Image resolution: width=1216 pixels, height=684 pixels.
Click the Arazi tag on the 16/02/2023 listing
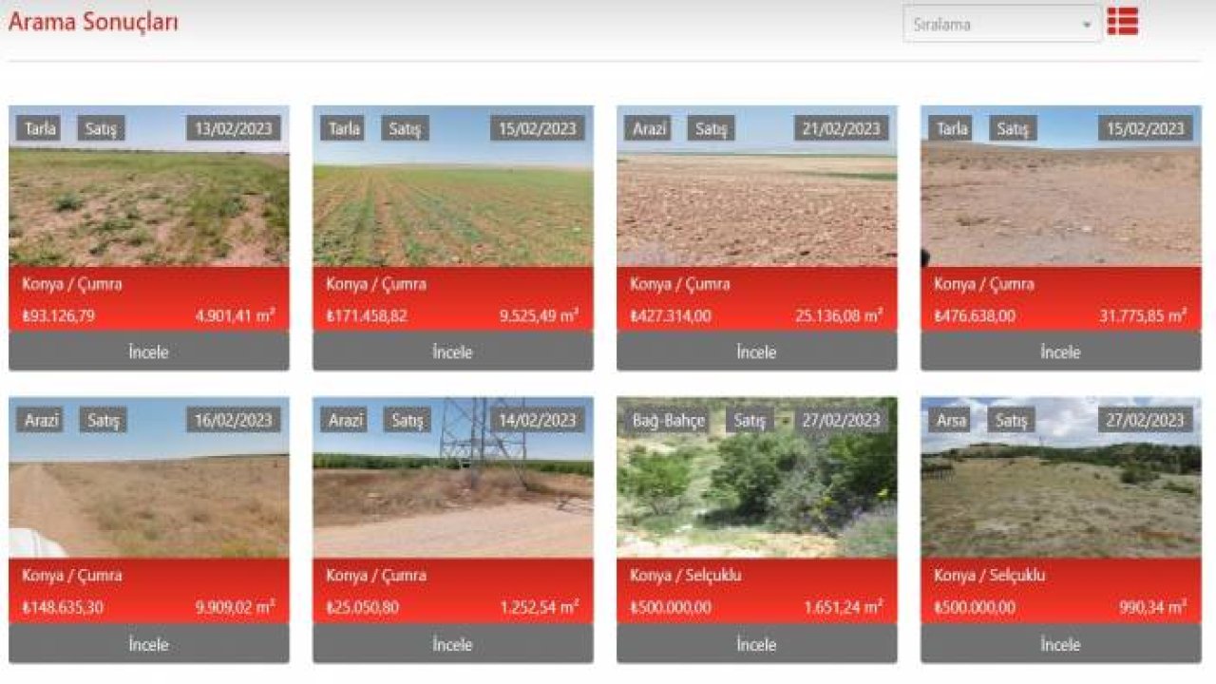(x=41, y=420)
